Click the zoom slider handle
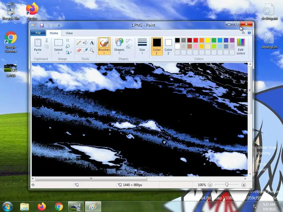The height and width of the screenshot is (212, 283). click(x=227, y=185)
